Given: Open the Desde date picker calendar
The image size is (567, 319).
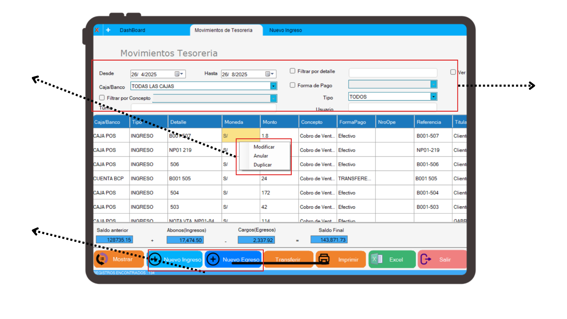Looking at the screenshot, I should (179, 74).
